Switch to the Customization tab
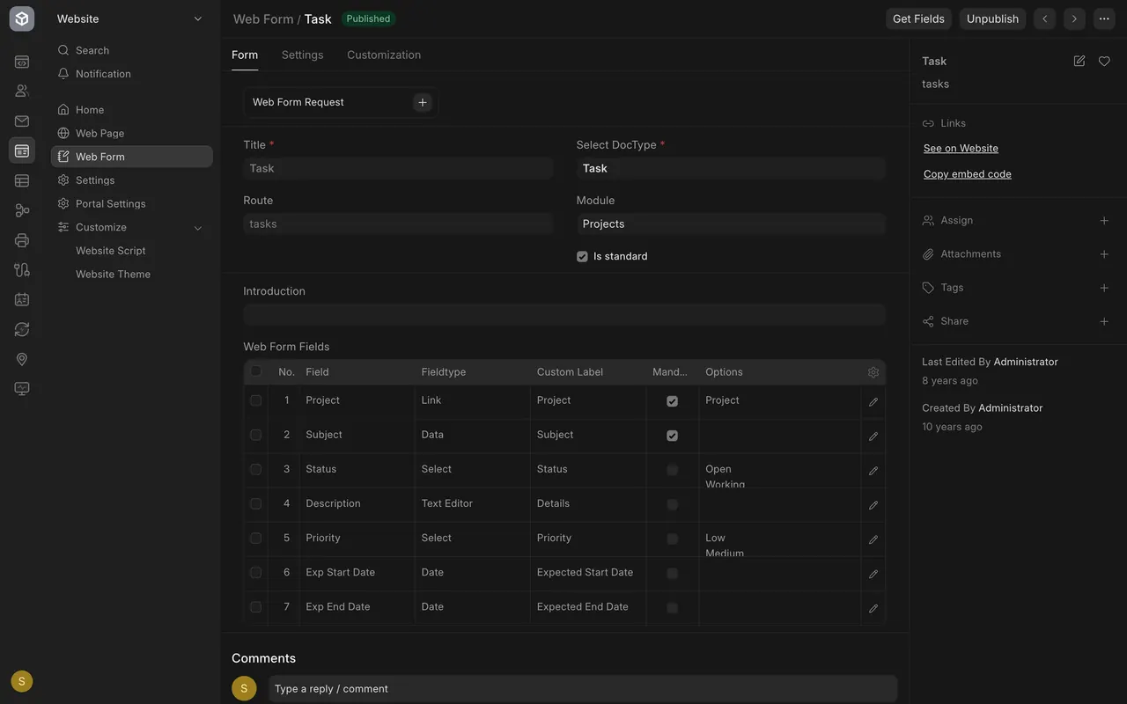Viewport: 1127px width, 704px height. point(384,55)
